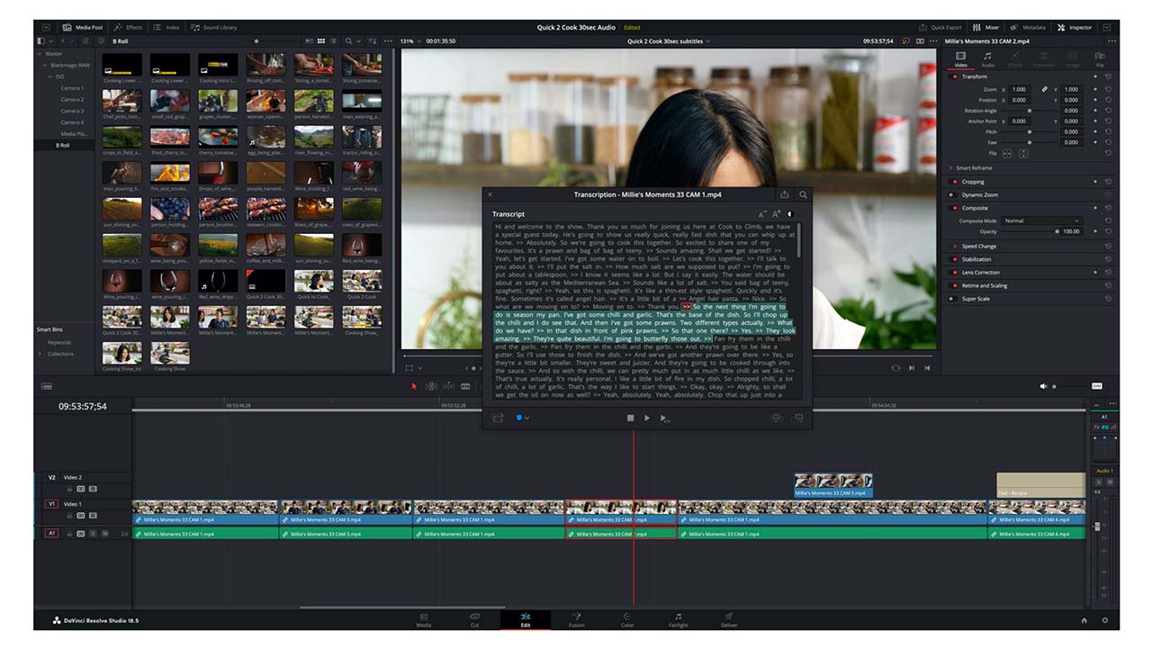1152x648 pixels.
Task: Mute the A1 audio track
Action: click(x=106, y=533)
